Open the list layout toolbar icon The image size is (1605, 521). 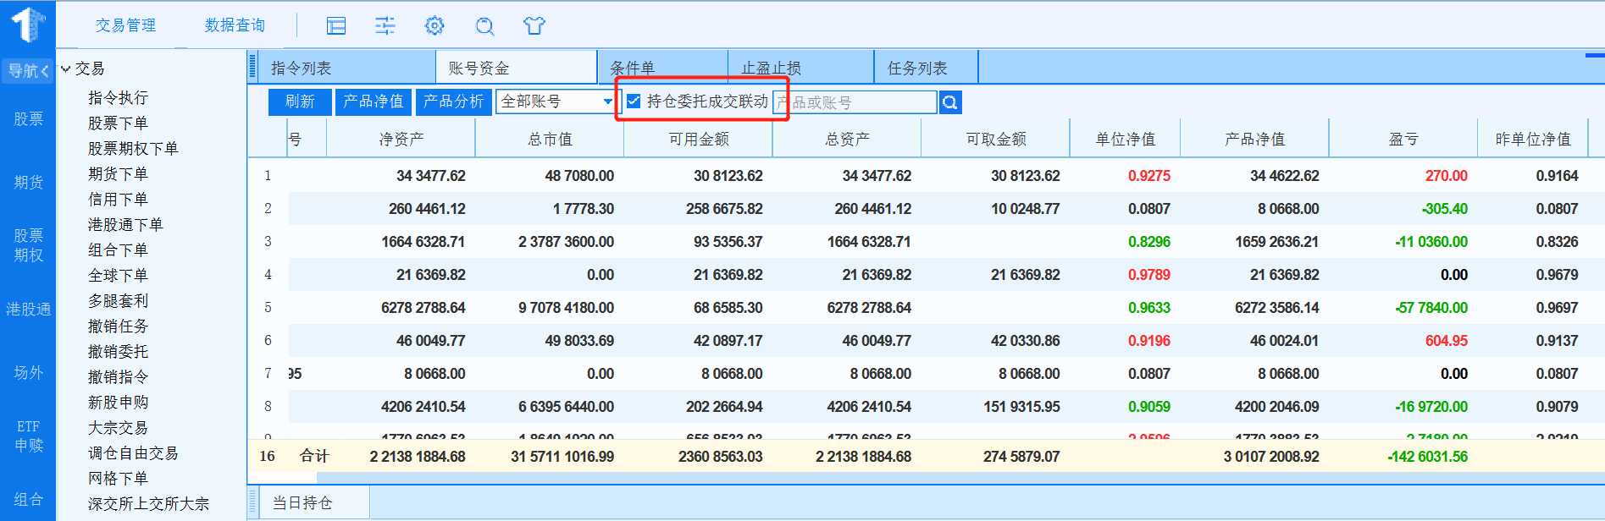[x=336, y=26]
